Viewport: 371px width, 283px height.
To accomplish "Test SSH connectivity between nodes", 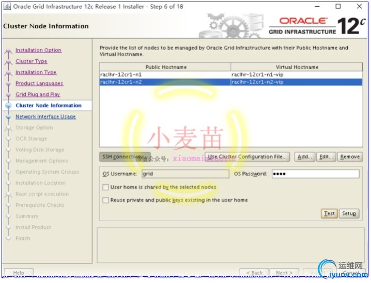I will [329, 213].
